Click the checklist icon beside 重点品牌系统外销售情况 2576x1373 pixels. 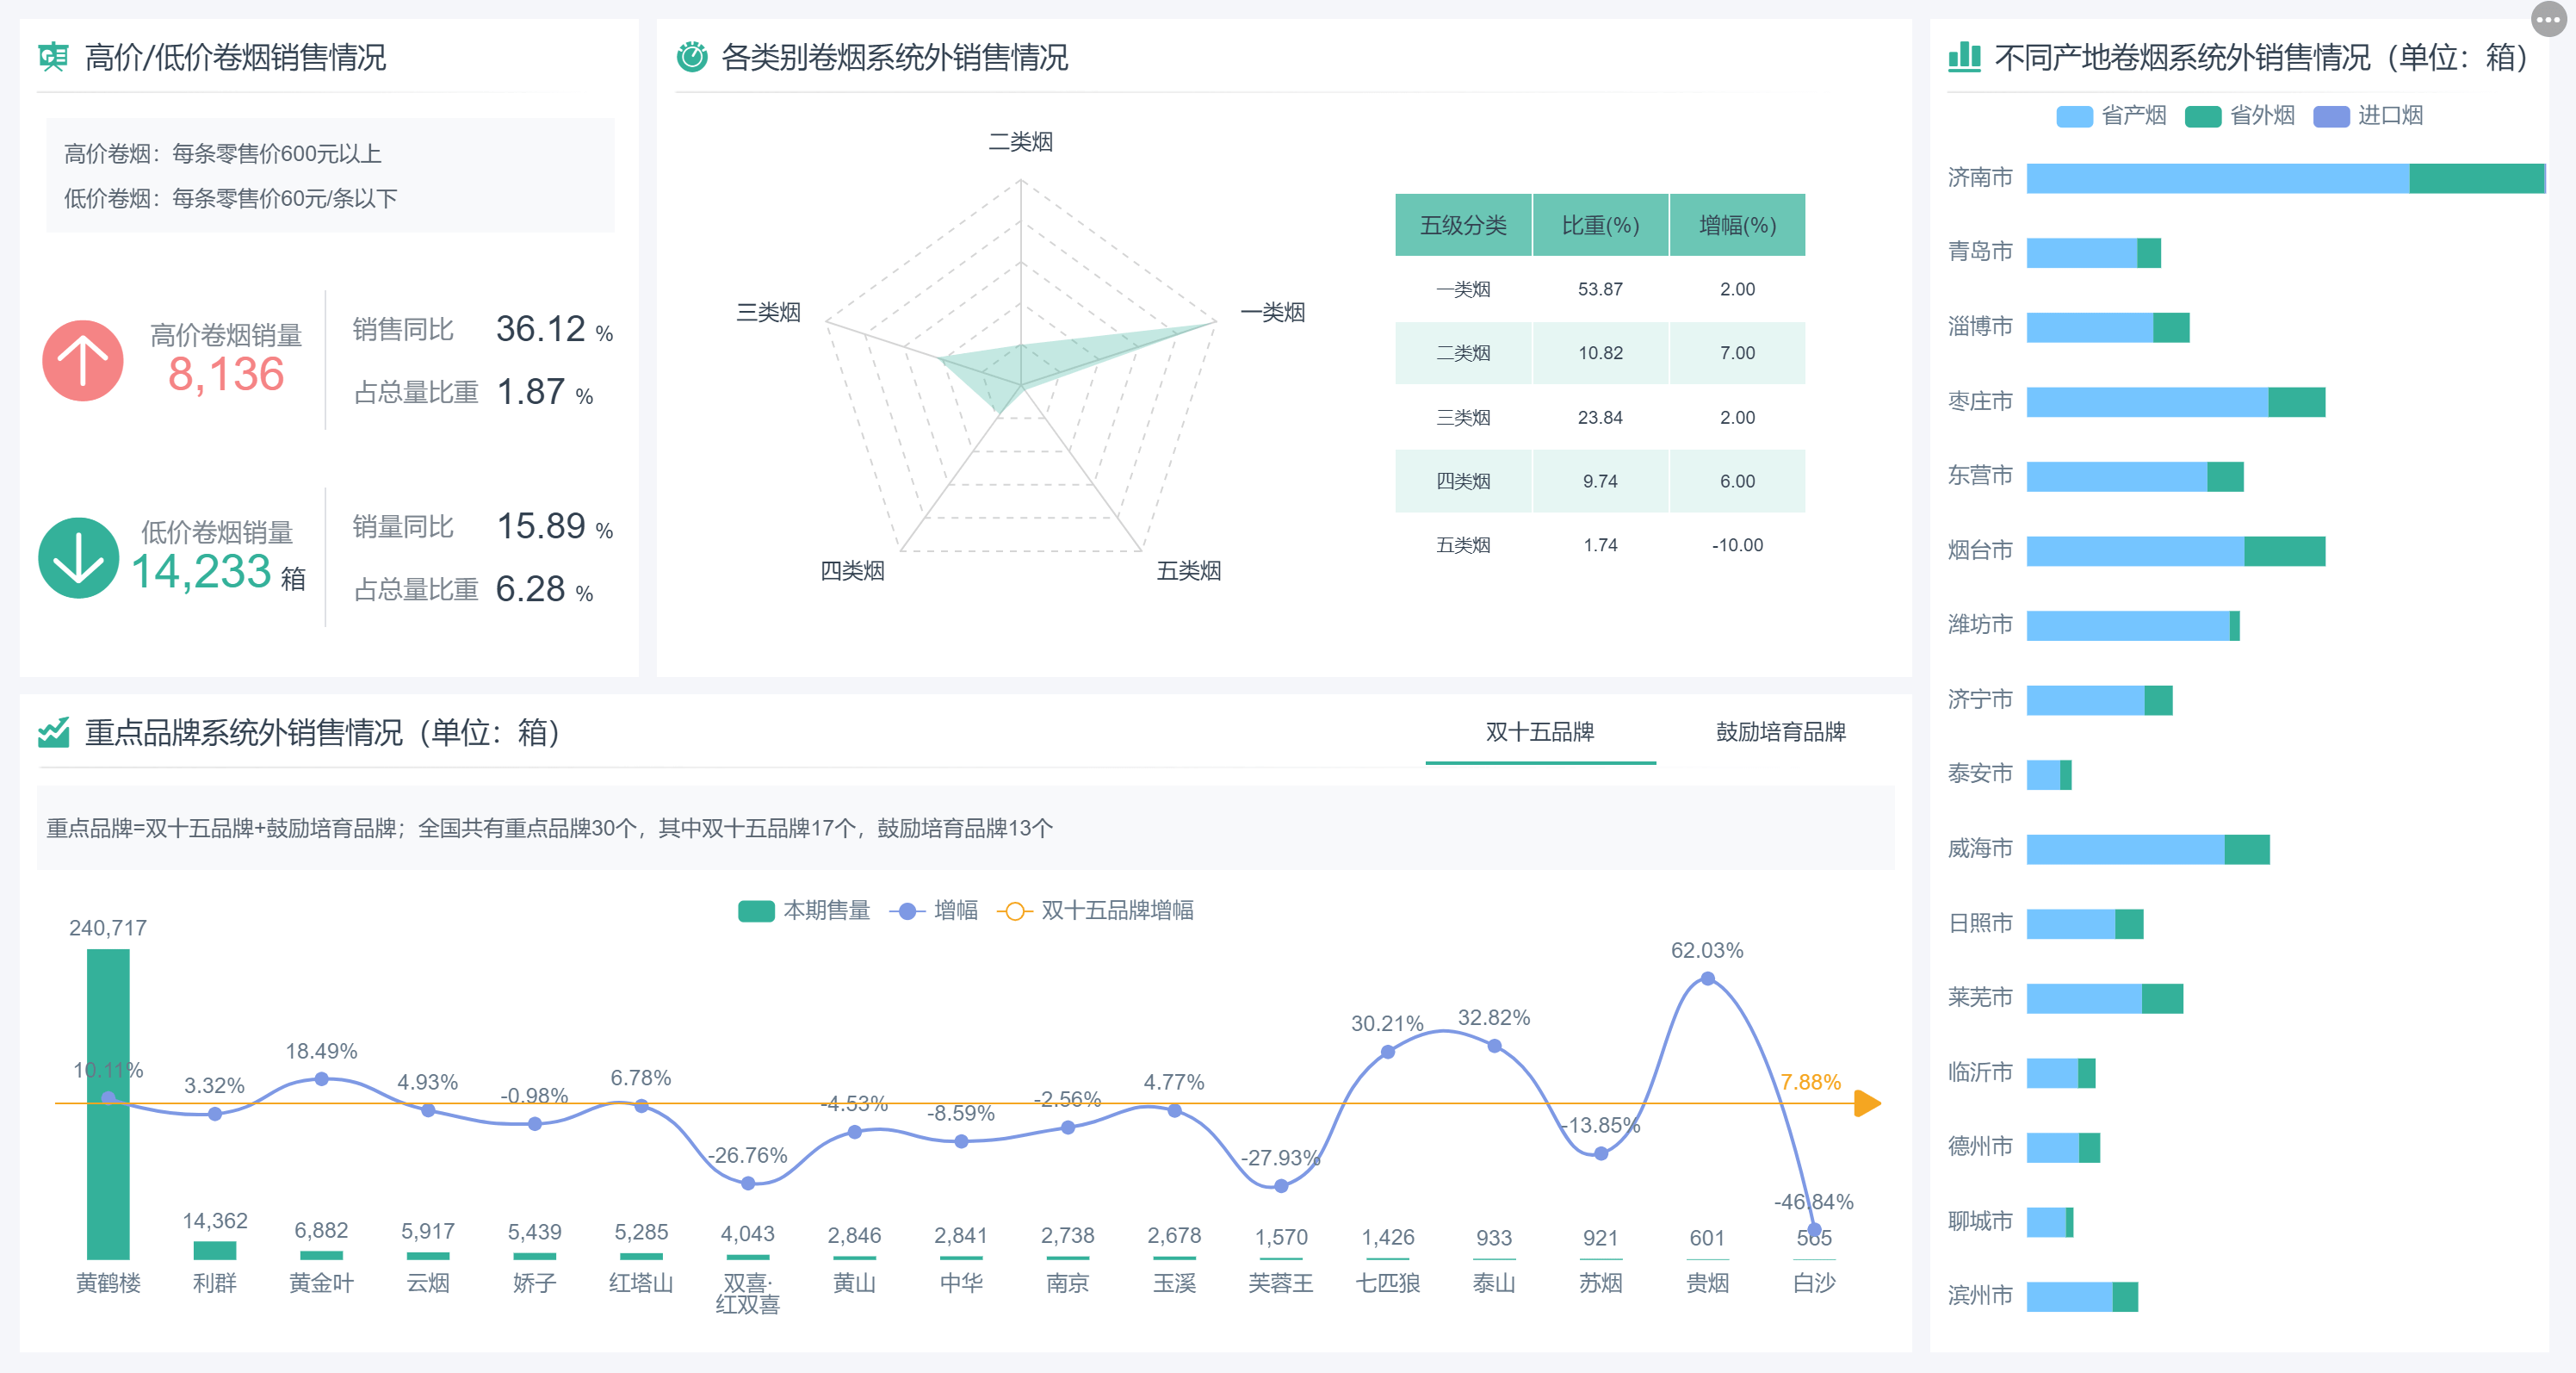(x=56, y=732)
